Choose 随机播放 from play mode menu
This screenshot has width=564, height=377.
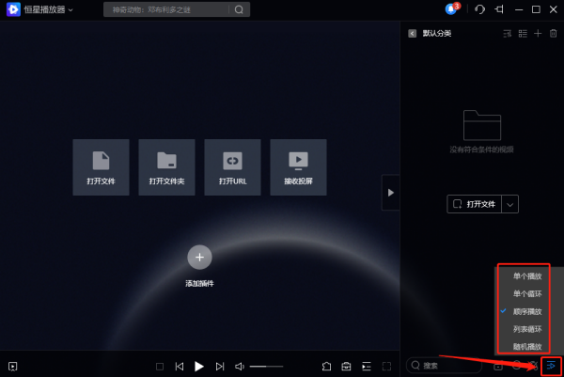point(527,346)
